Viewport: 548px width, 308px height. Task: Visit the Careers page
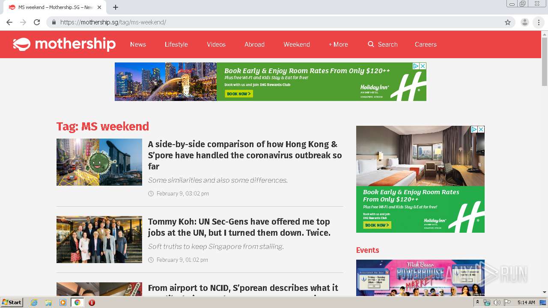[x=426, y=44]
